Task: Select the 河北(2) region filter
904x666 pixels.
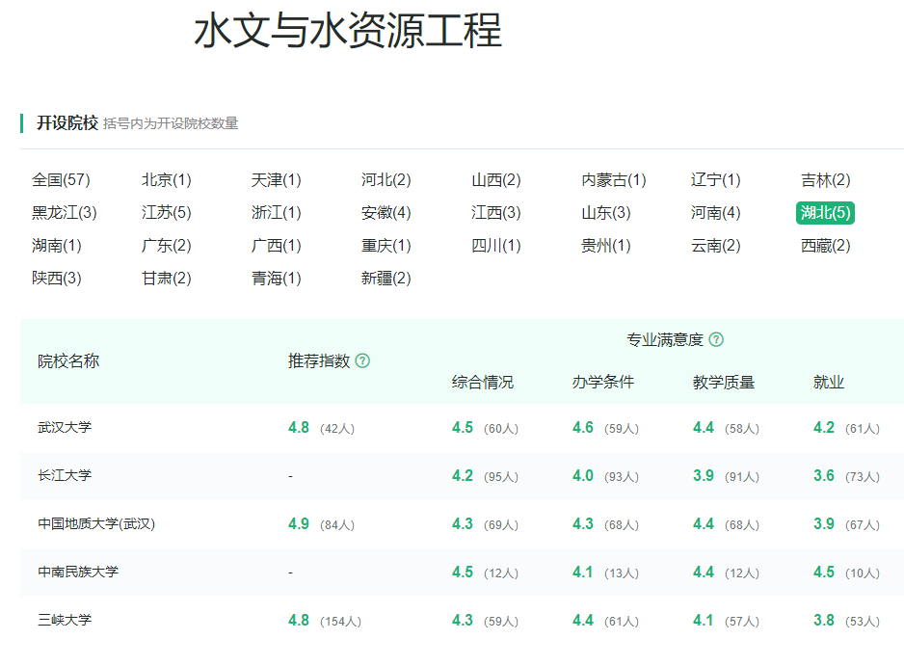Action: pyautogui.click(x=386, y=180)
